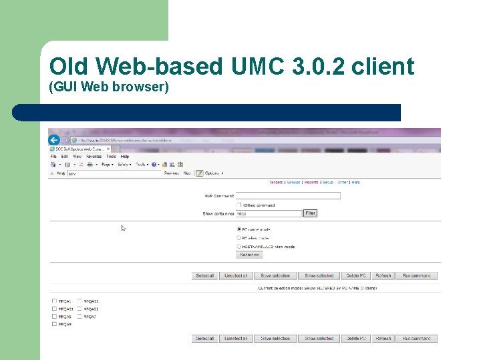Open the Tools dropdown in command bar
481x360 pixels.
click(x=142, y=165)
